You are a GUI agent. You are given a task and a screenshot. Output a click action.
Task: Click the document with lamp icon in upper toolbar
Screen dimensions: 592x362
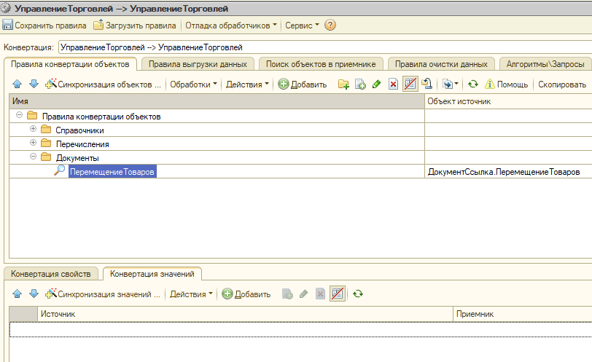tap(427, 84)
